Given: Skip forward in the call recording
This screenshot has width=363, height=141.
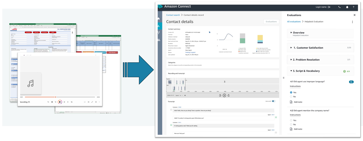Looking at the screenshot, I should (229, 95).
